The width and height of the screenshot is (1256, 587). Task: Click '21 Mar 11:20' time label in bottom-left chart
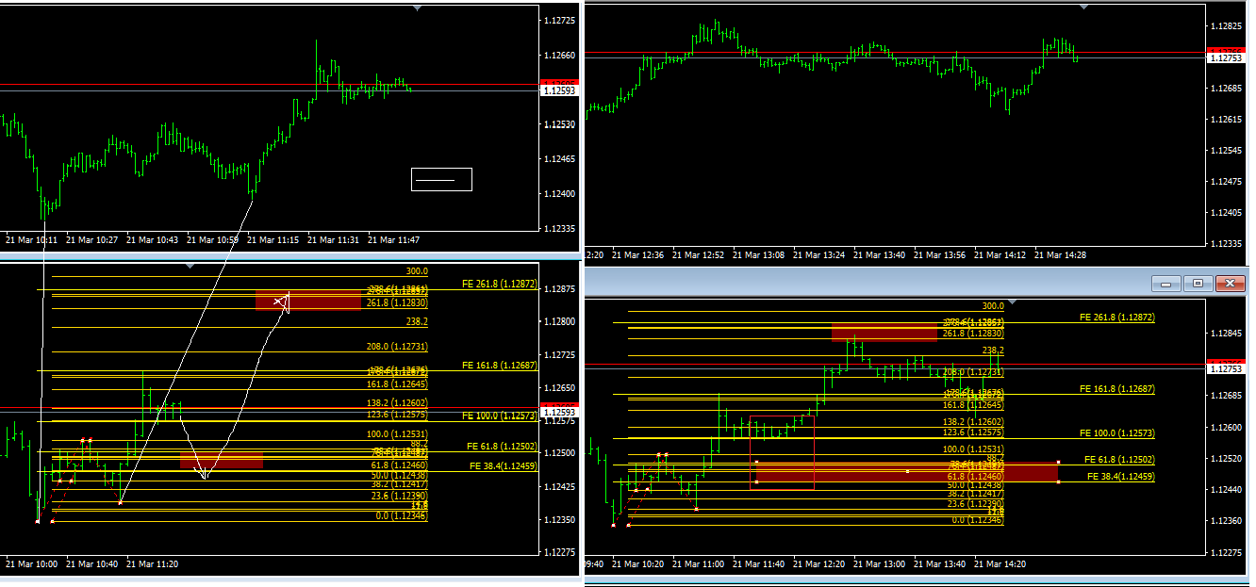(x=152, y=563)
